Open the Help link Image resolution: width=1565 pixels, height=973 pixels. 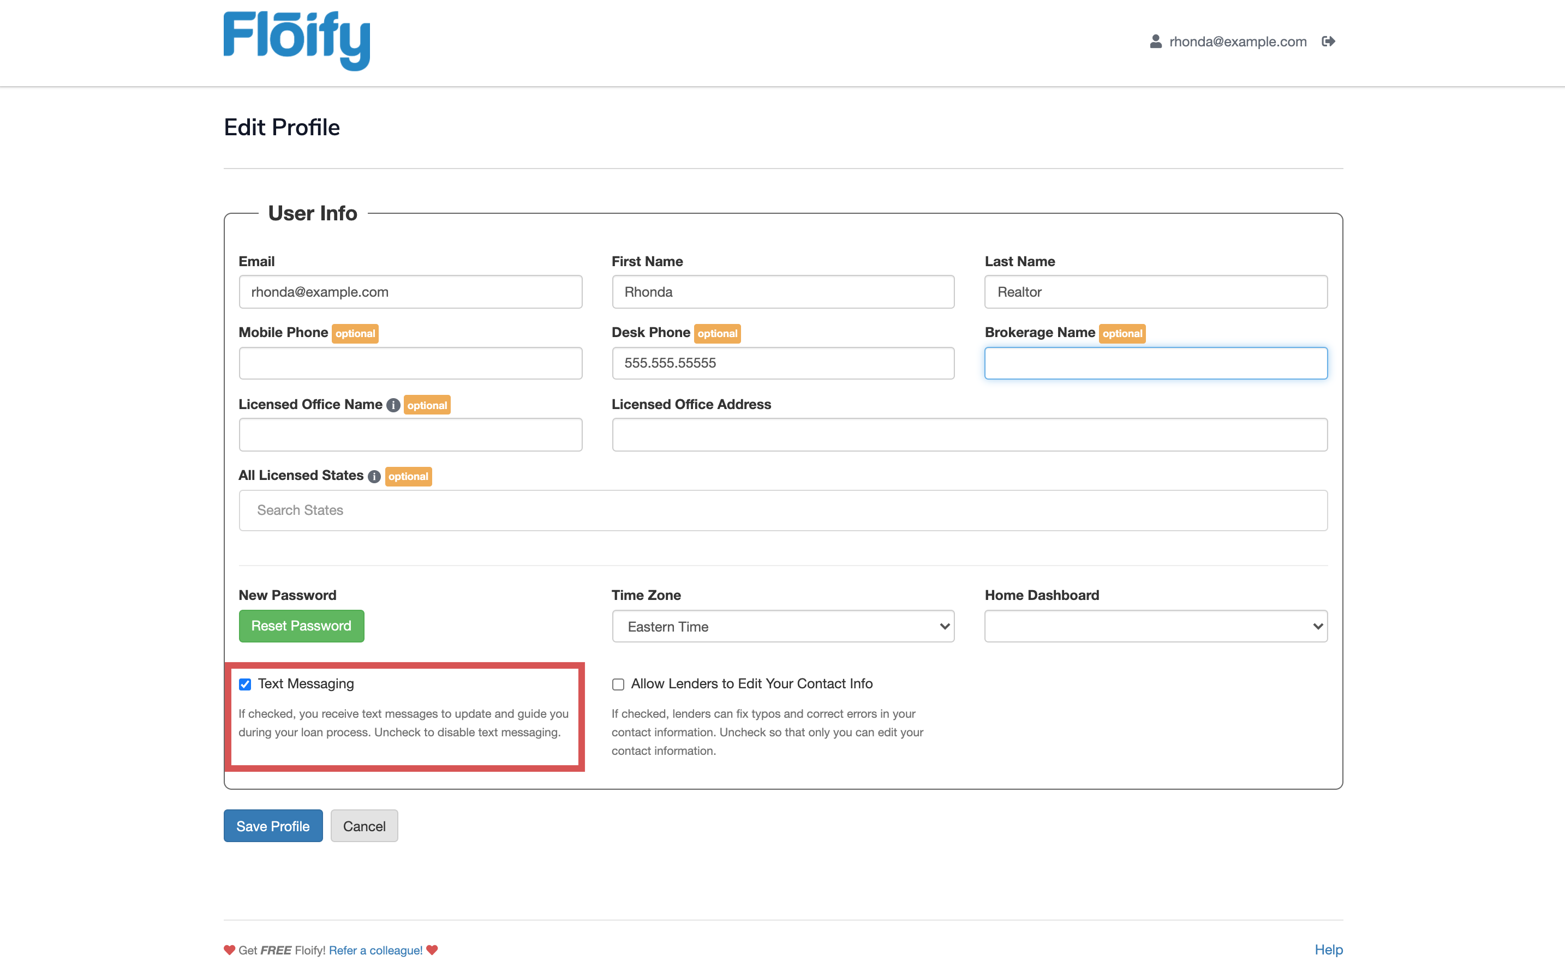click(x=1328, y=949)
